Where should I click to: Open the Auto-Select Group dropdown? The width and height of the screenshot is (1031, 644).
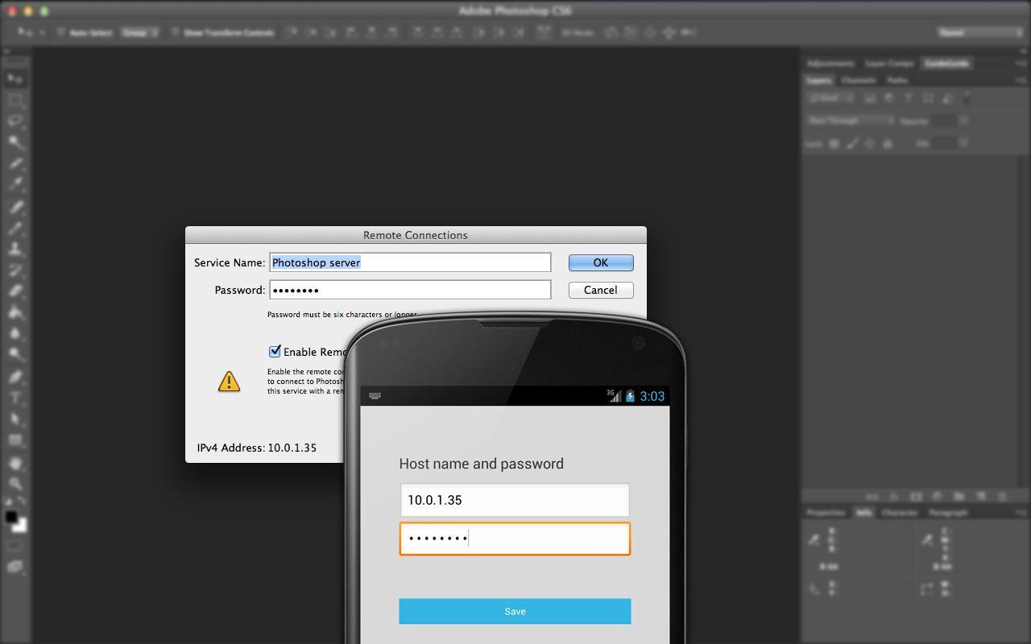pos(140,33)
